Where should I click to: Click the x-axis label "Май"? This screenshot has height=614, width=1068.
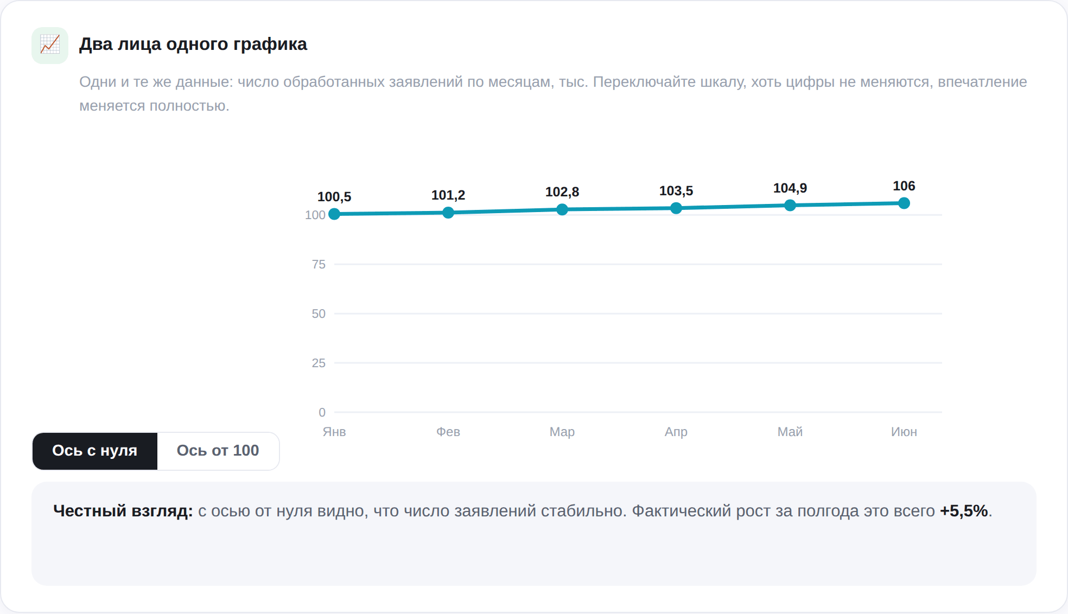click(x=790, y=432)
